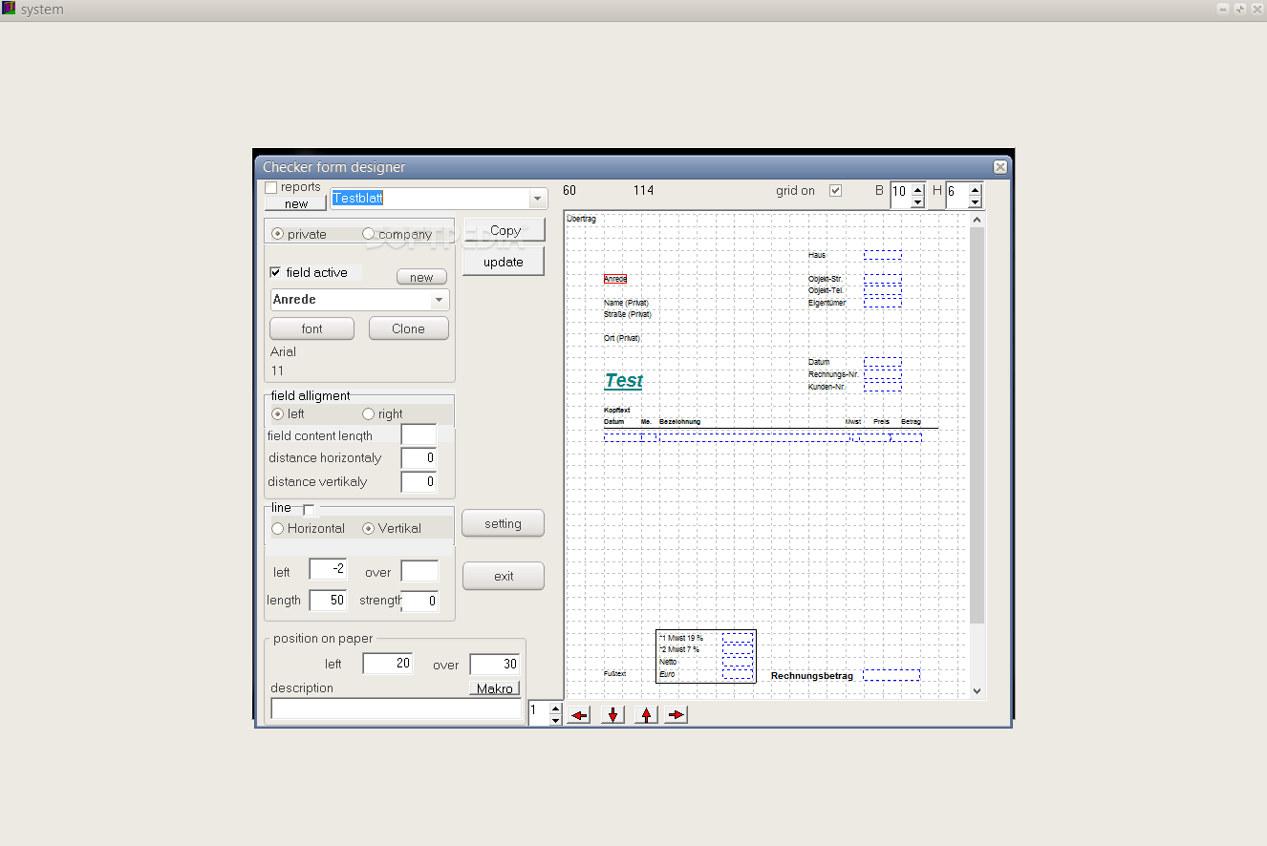Click the update button
Image resolution: width=1267 pixels, height=846 pixels.
click(x=504, y=262)
